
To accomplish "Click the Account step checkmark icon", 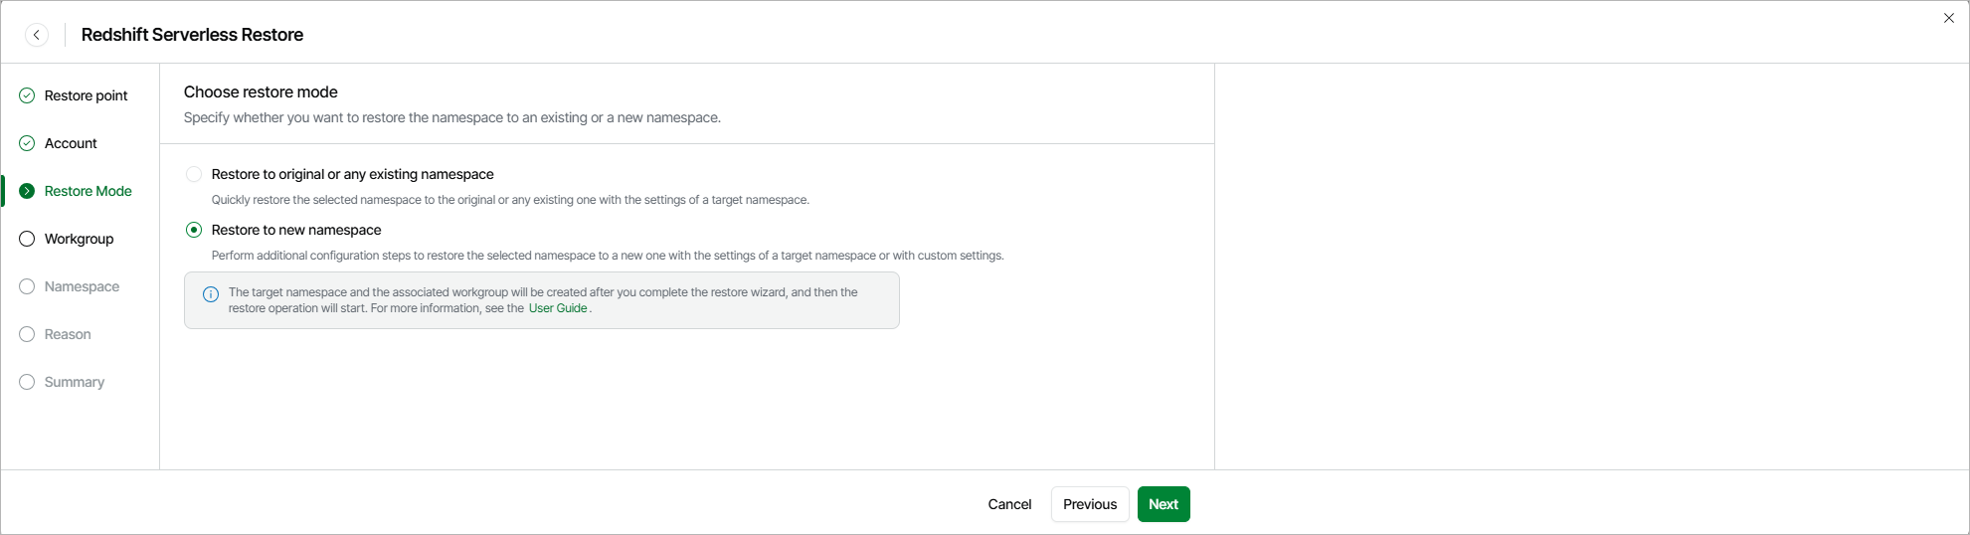I will click(x=27, y=143).
